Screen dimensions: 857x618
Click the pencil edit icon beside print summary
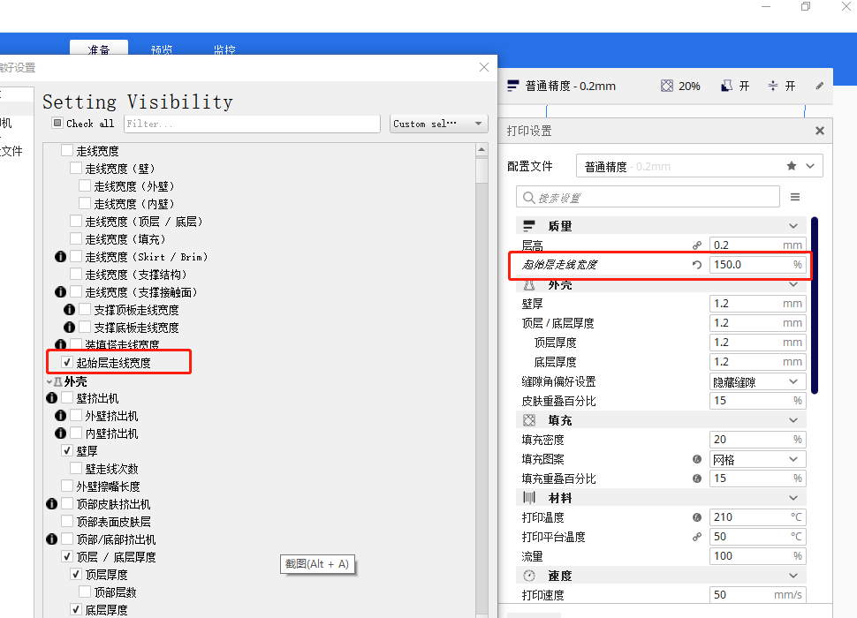click(x=819, y=86)
